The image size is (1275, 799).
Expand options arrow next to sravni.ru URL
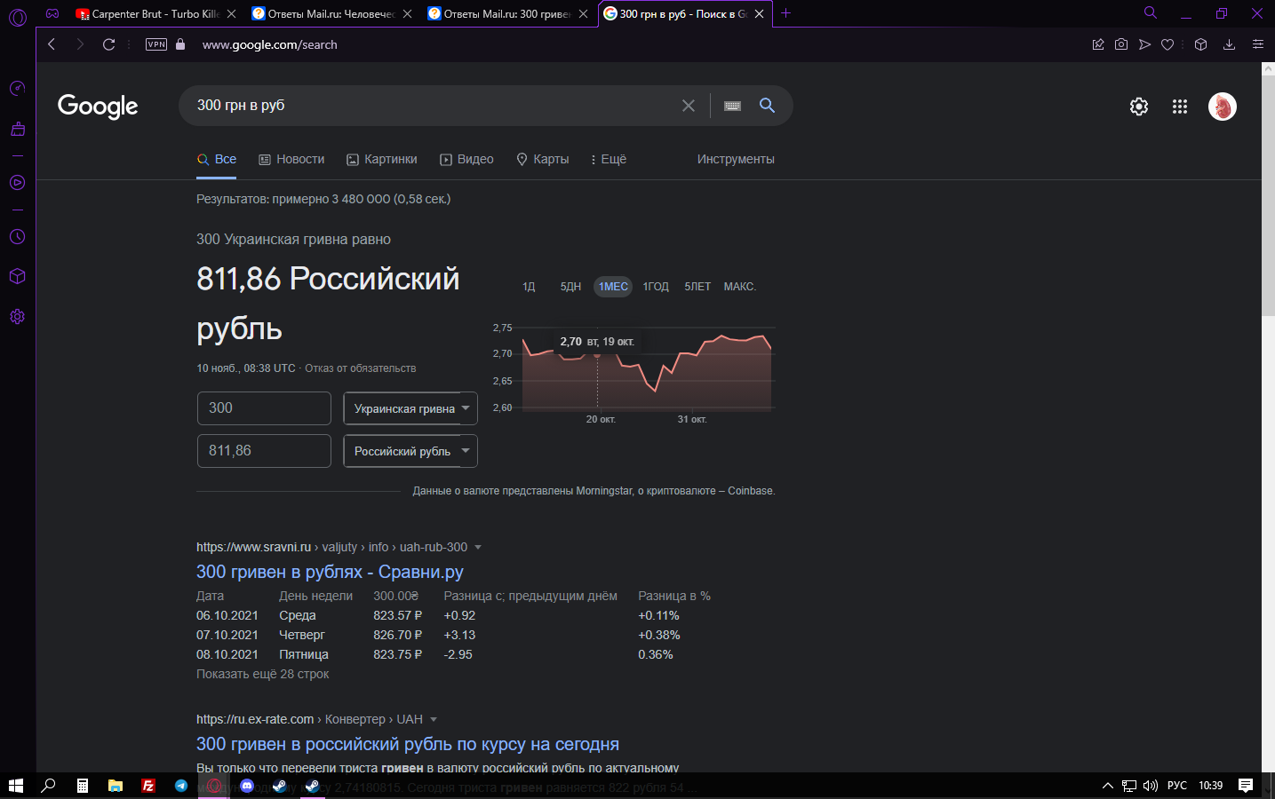(478, 547)
